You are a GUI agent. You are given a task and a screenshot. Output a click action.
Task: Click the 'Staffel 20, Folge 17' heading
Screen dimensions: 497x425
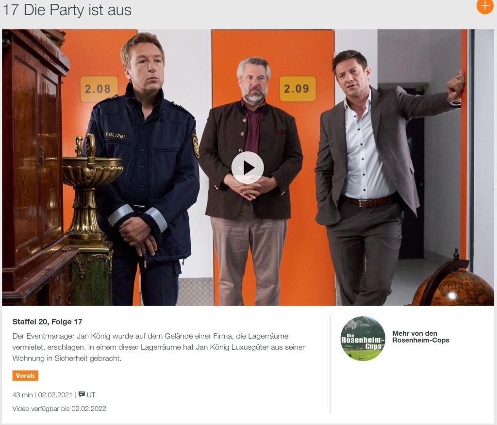(47, 322)
